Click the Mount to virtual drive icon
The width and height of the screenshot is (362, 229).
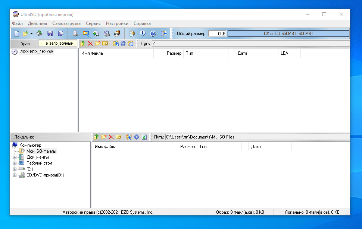point(107,34)
